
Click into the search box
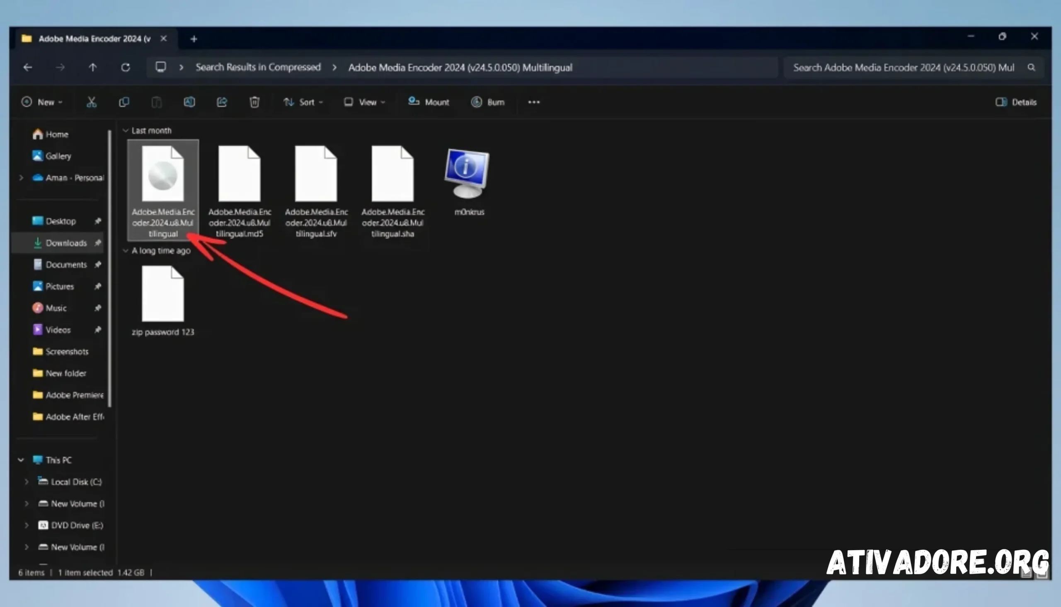point(904,68)
